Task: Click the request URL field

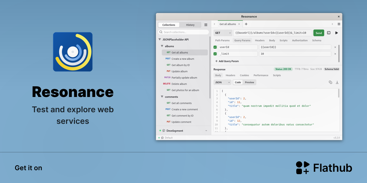Action: [272, 33]
